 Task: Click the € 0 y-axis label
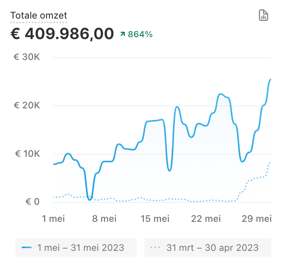tap(32, 202)
